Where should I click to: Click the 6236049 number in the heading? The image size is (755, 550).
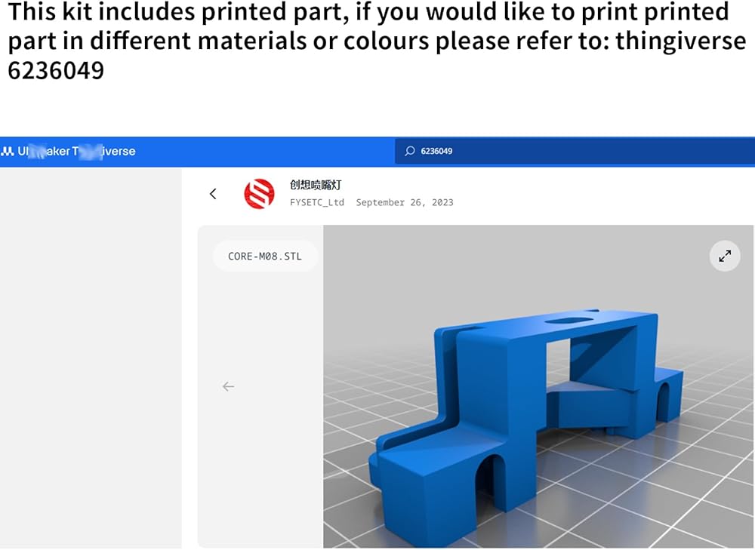pos(56,71)
